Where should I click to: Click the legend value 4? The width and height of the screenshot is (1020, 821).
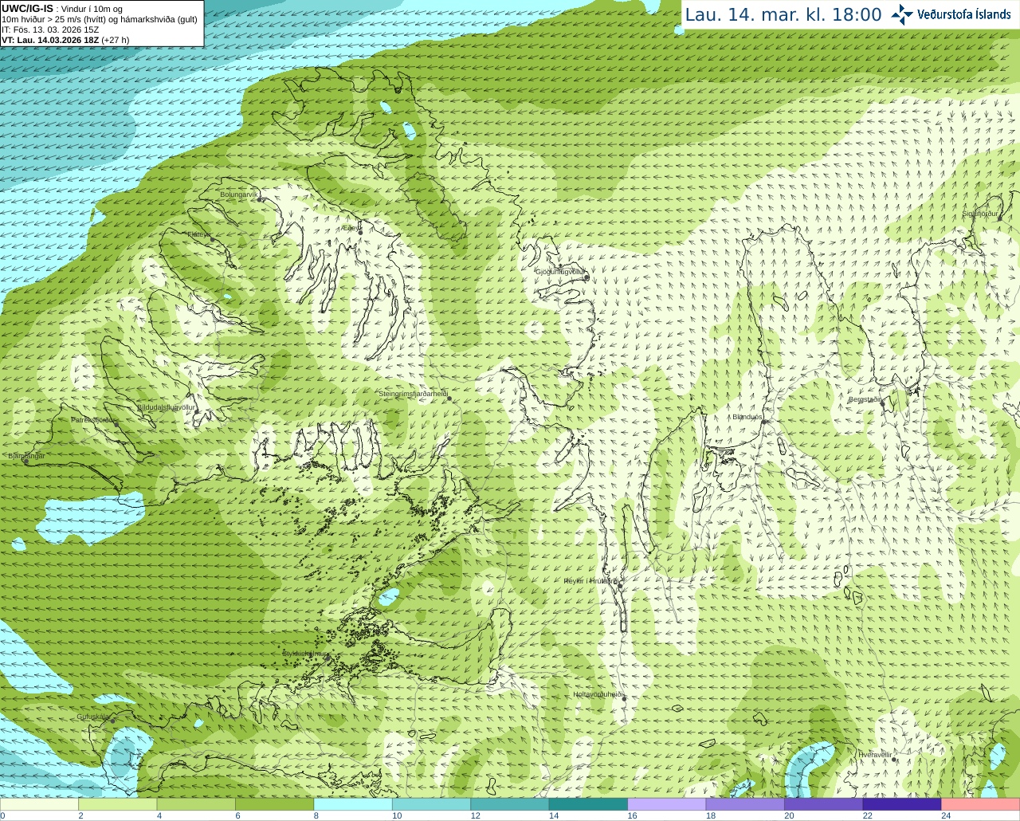tap(159, 815)
